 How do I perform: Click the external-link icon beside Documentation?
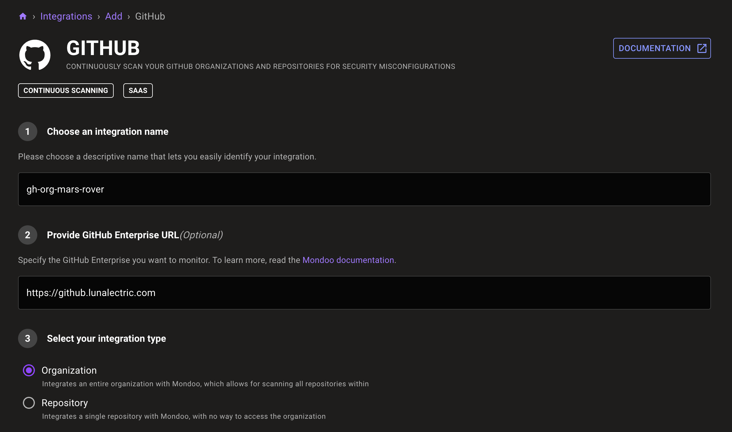[702, 48]
